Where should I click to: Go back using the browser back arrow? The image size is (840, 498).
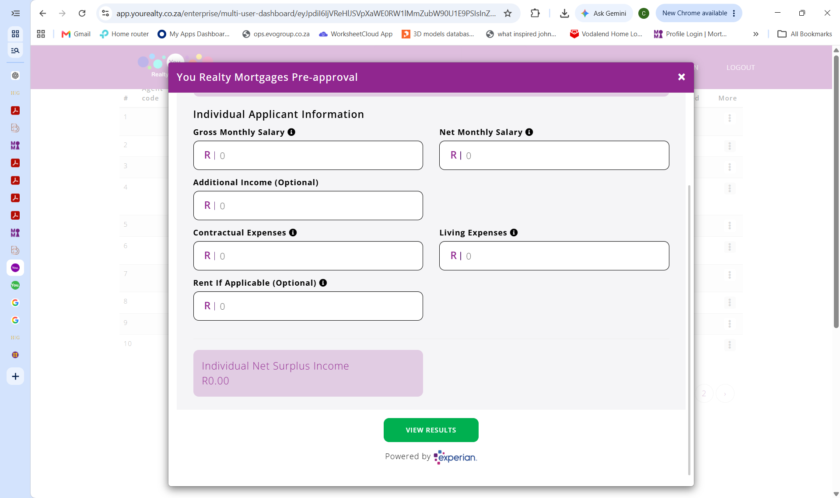(42, 13)
